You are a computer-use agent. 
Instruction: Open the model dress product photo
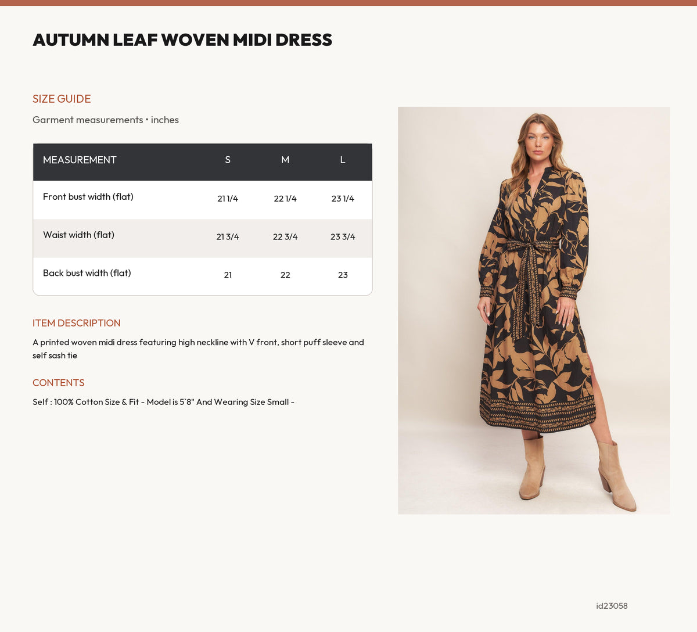[534, 310]
